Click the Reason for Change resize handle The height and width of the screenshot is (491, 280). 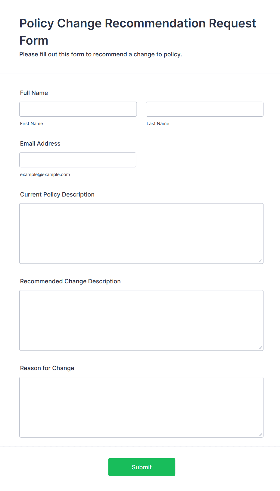click(x=260, y=434)
